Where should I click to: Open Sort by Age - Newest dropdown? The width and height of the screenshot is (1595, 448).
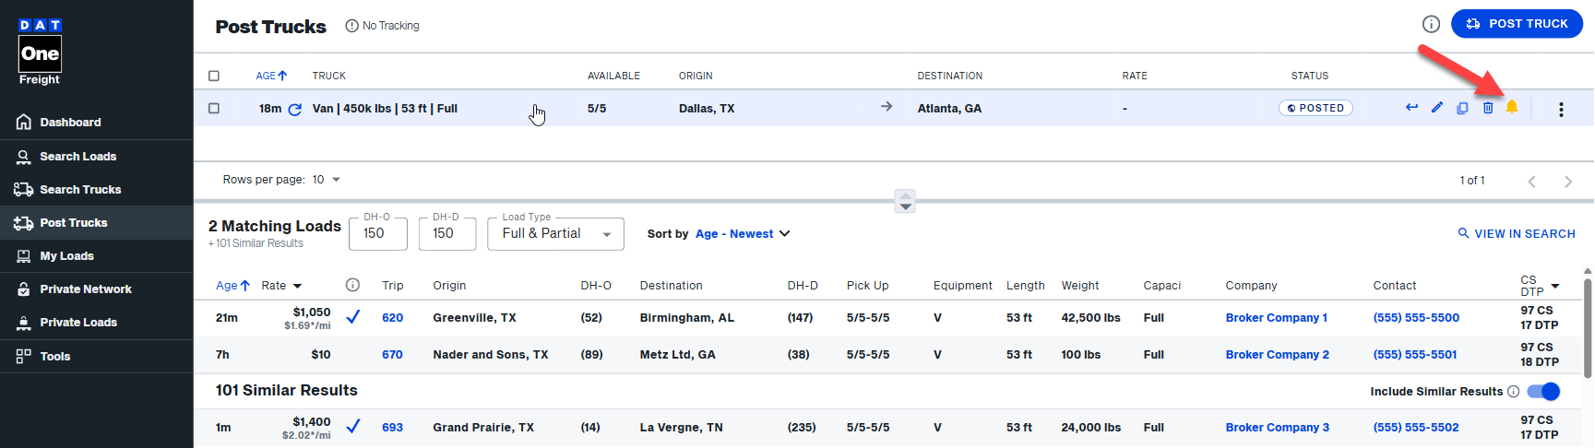(743, 234)
